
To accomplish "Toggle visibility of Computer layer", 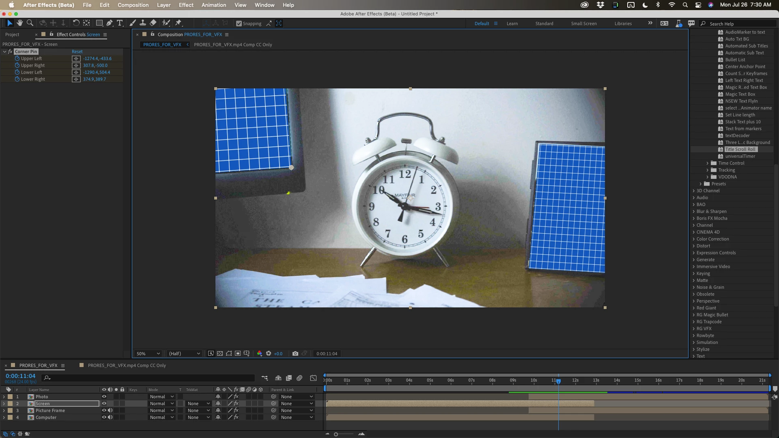I will (104, 417).
